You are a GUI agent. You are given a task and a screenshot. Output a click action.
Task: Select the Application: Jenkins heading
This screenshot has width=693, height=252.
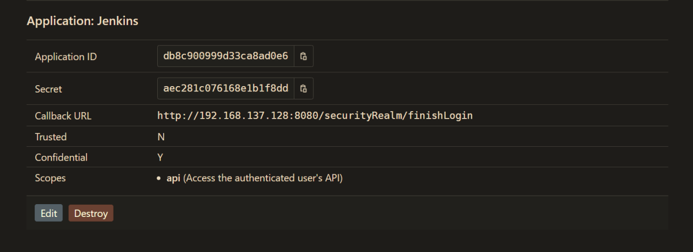83,21
